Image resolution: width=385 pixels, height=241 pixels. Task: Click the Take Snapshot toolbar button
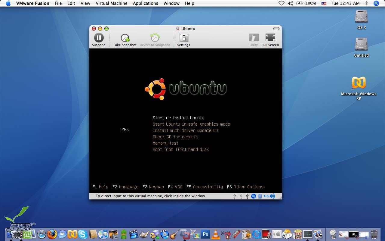[x=125, y=40]
